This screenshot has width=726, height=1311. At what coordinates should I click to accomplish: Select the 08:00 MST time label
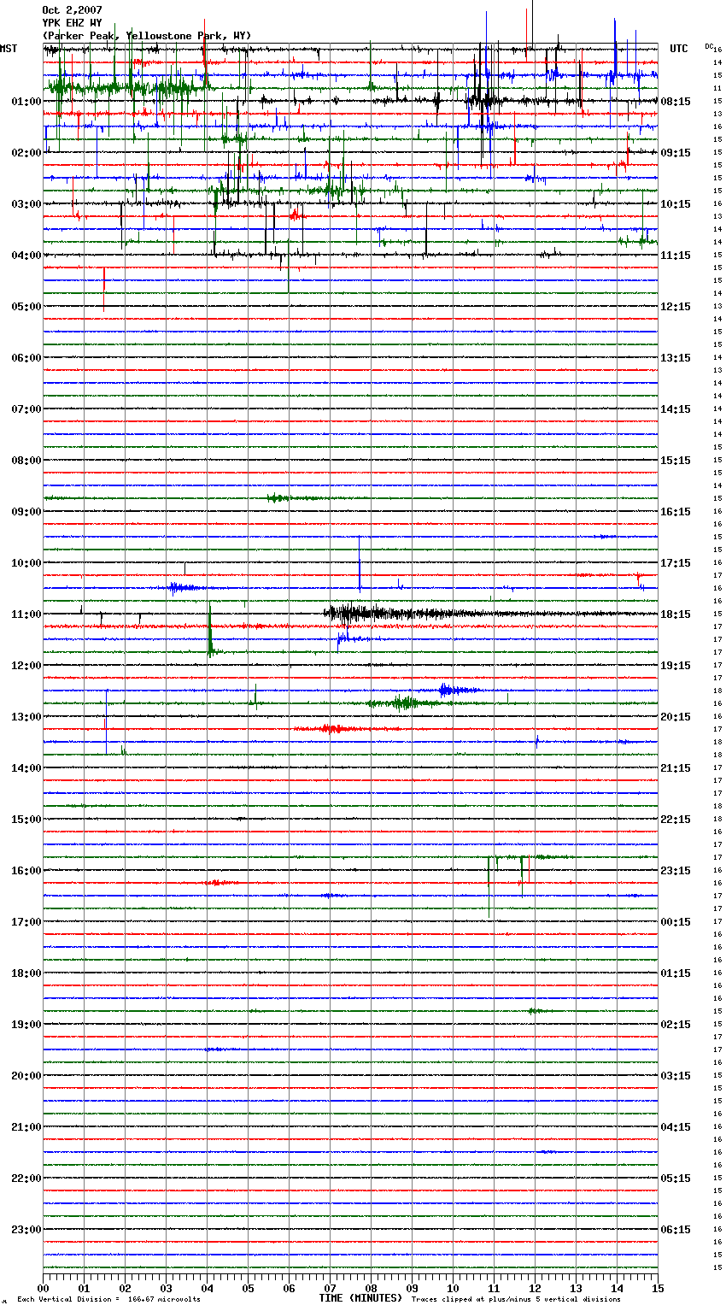pos(26,461)
